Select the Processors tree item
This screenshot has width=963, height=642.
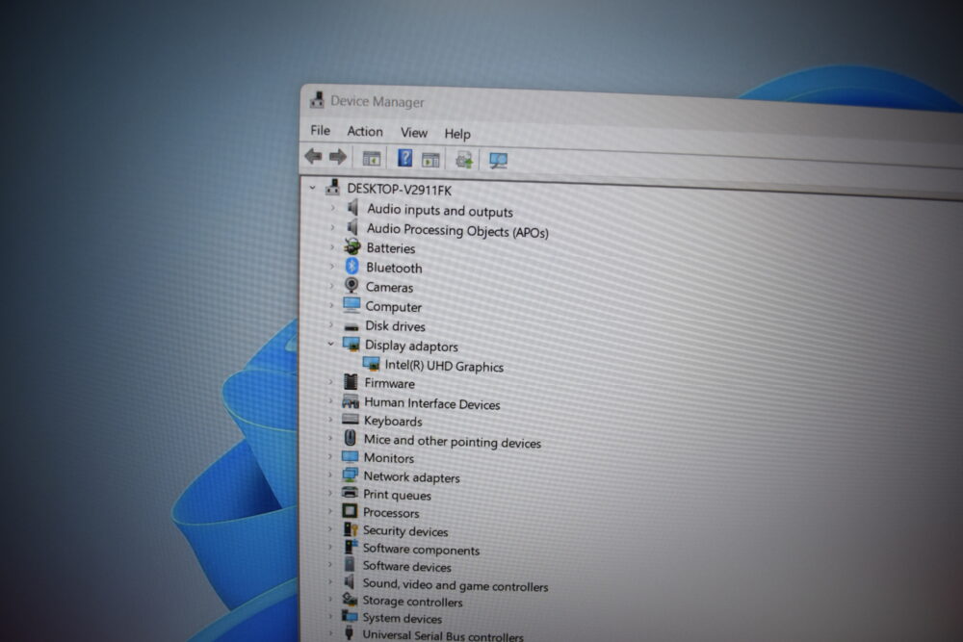click(x=391, y=512)
